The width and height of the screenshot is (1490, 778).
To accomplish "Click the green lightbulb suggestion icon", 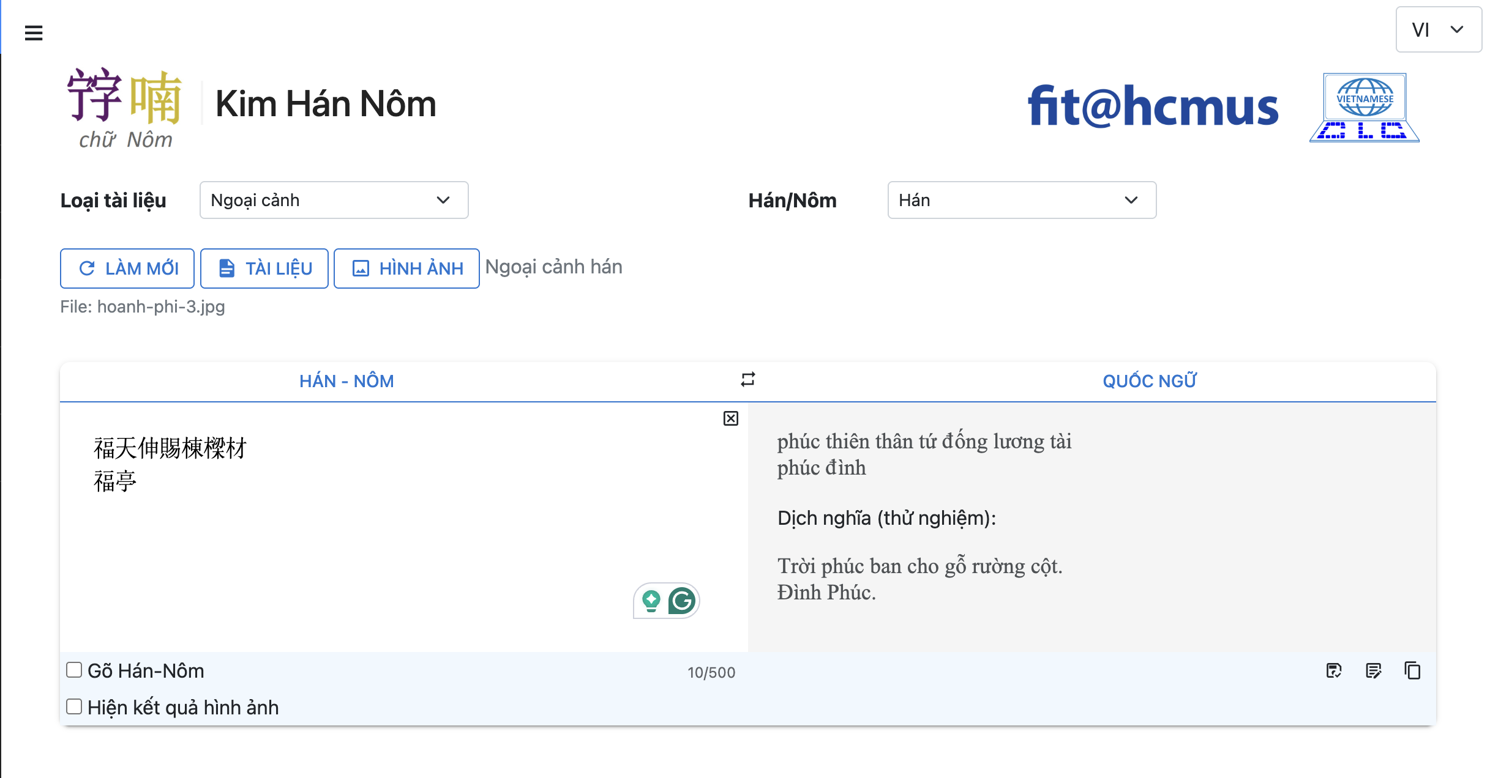I will point(651,601).
